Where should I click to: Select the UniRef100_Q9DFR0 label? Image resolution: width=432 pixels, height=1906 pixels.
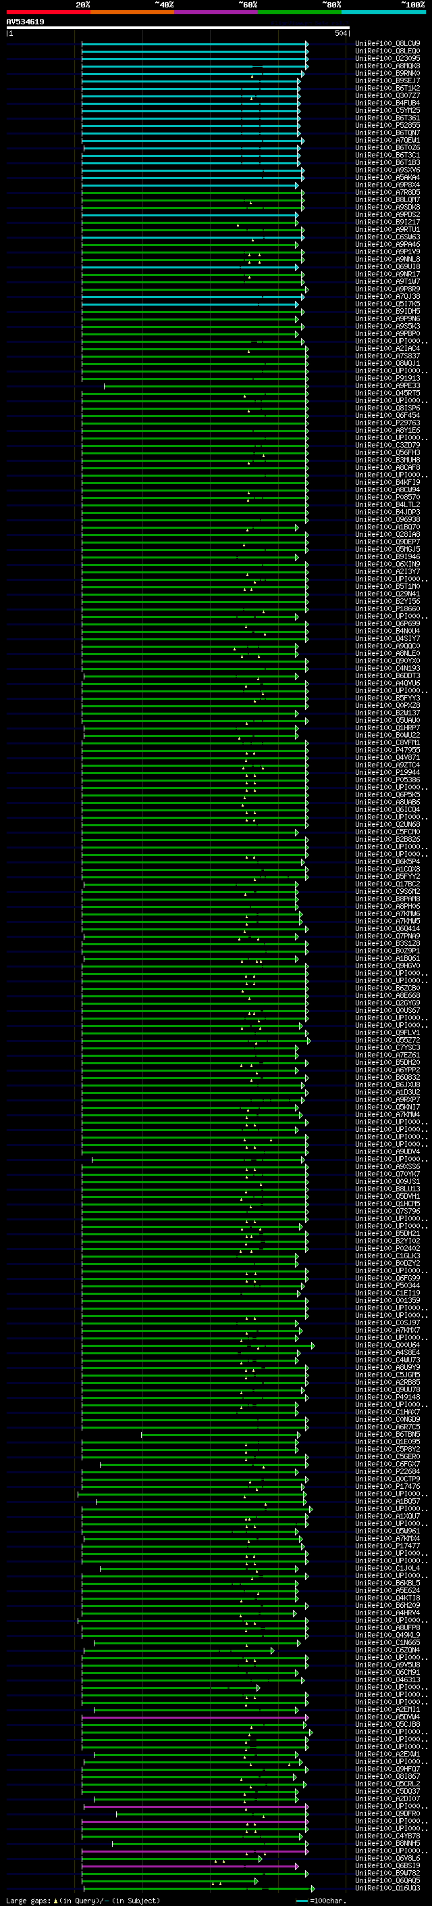[x=387, y=1813]
